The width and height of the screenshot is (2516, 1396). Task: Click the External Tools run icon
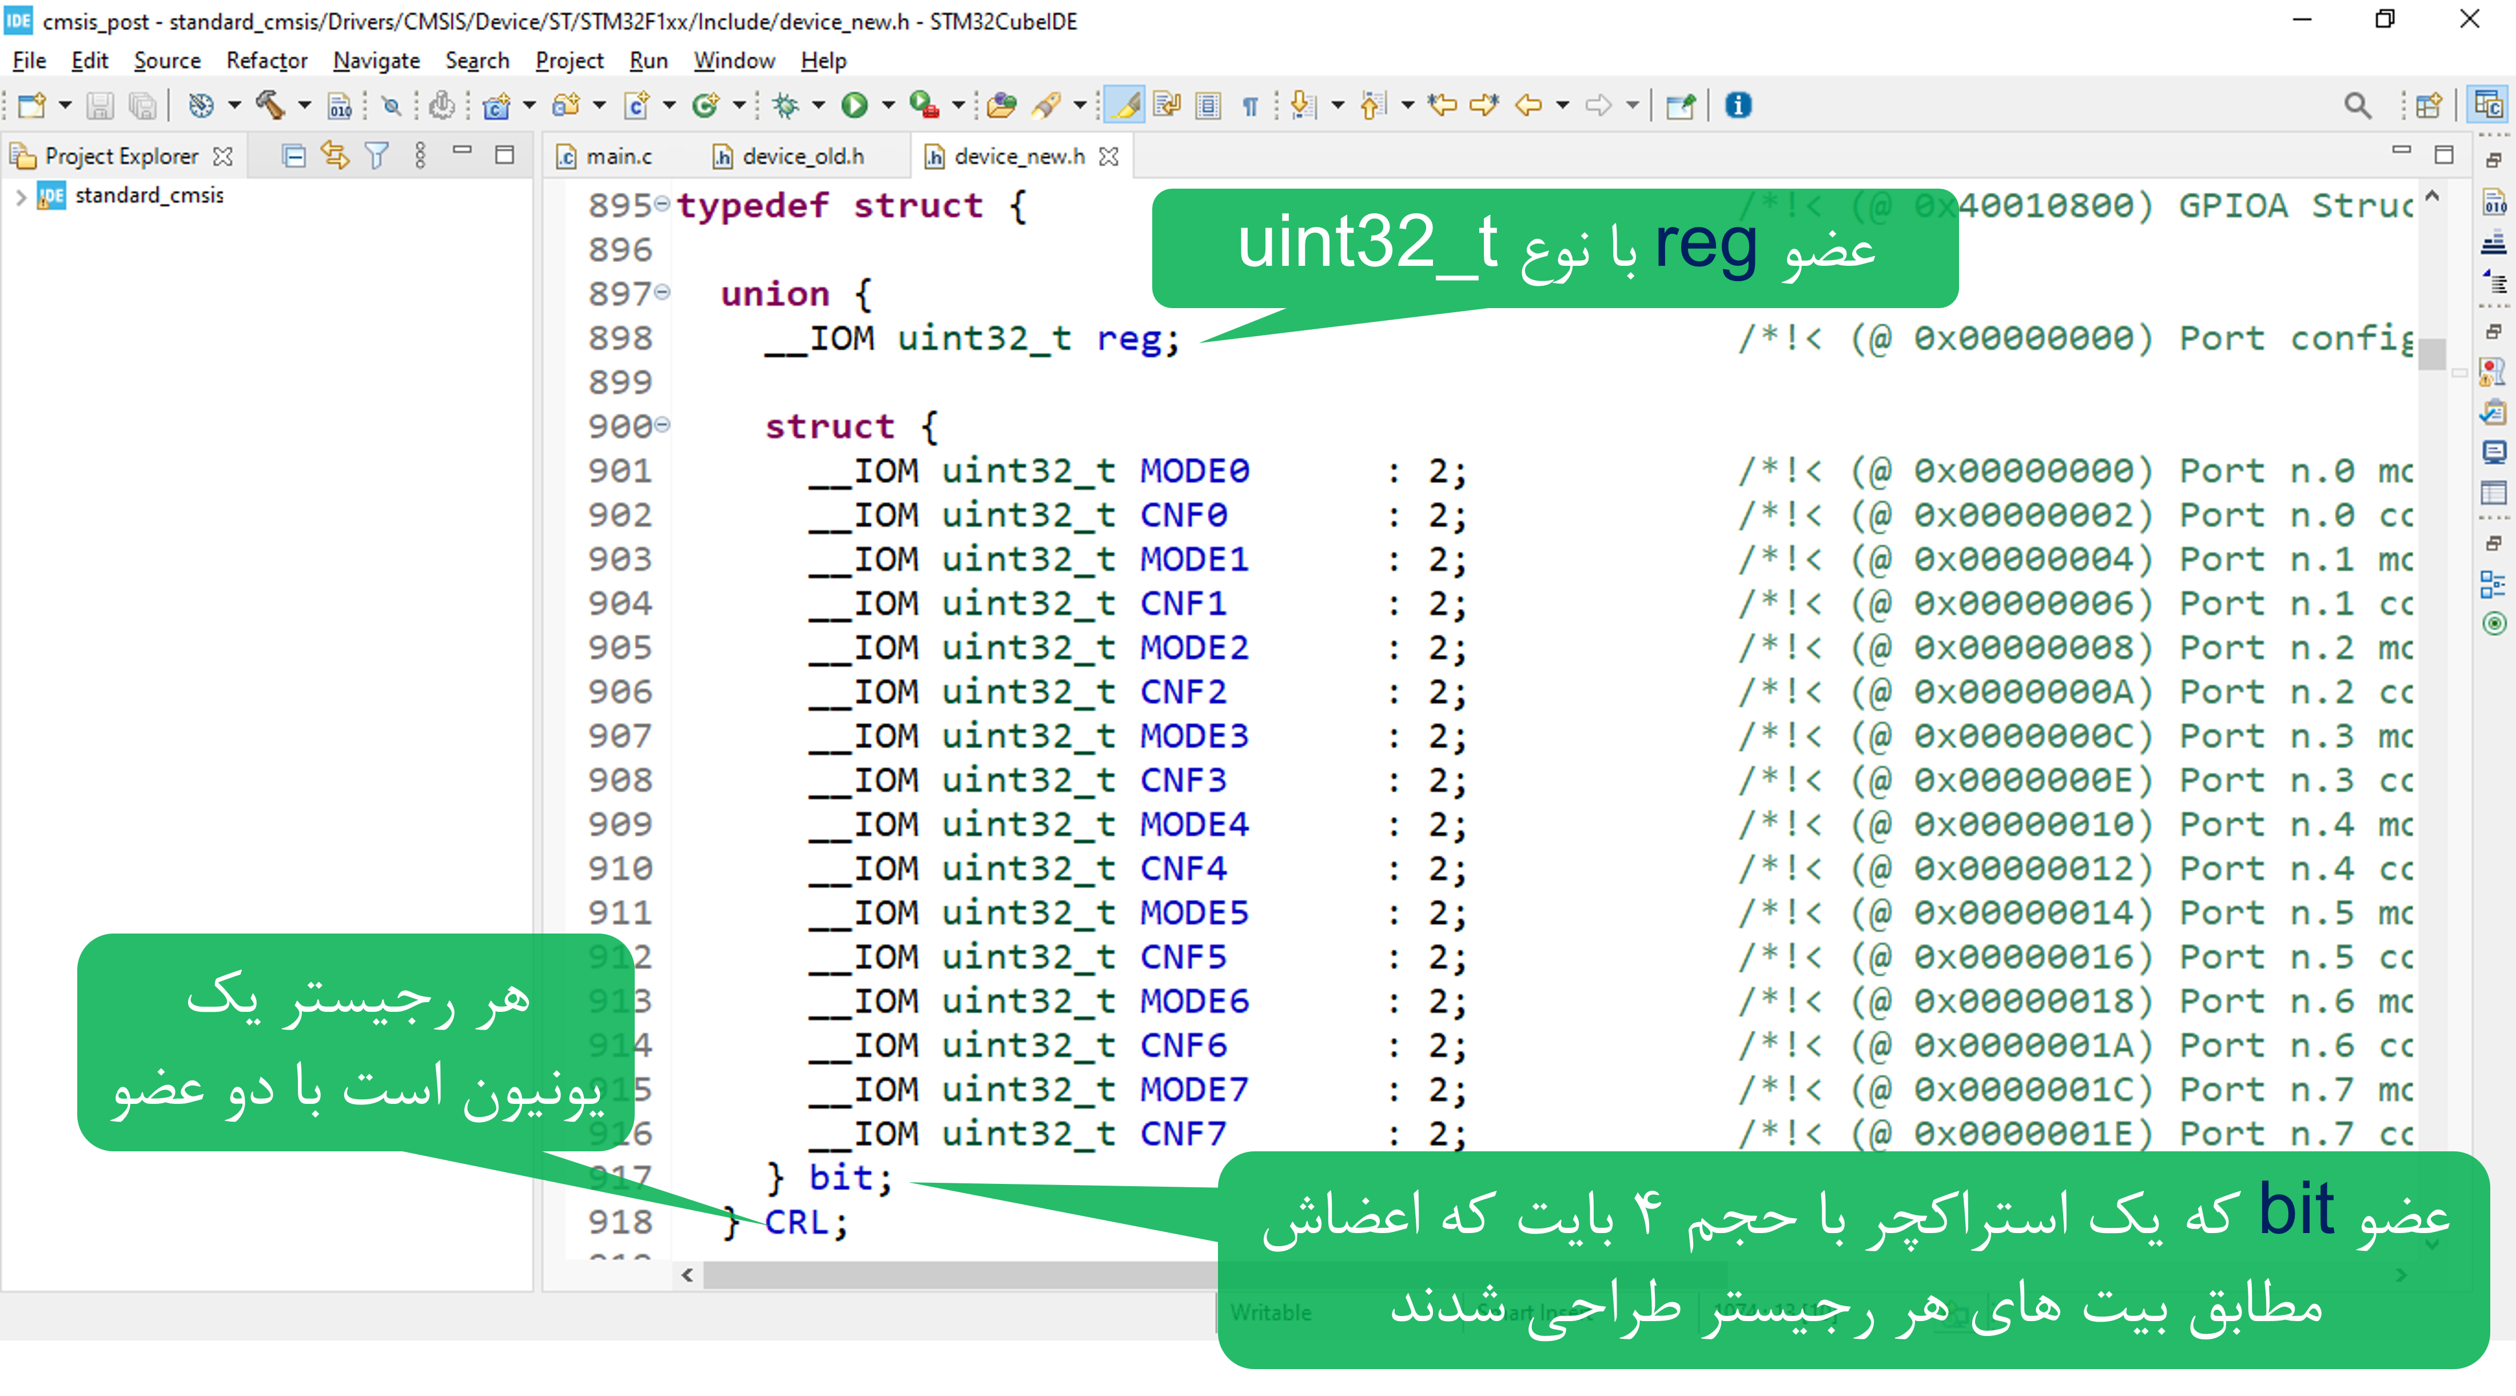point(924,105)
